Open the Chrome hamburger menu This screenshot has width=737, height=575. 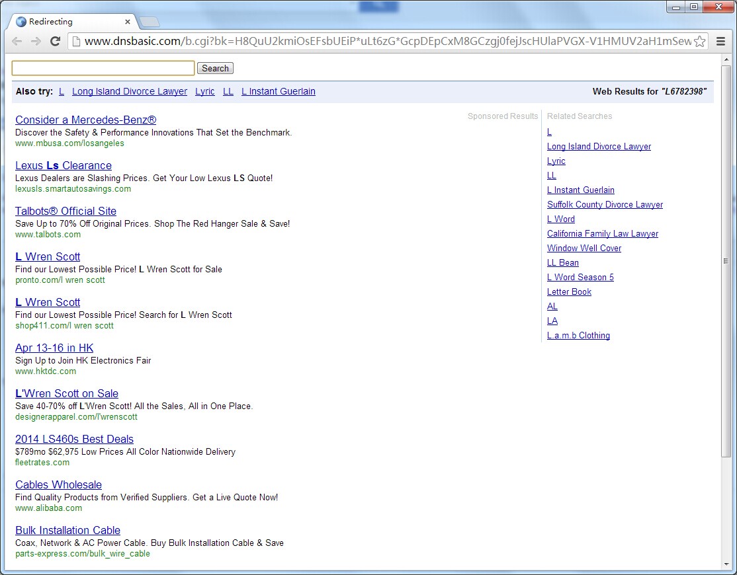coord(720,41)
